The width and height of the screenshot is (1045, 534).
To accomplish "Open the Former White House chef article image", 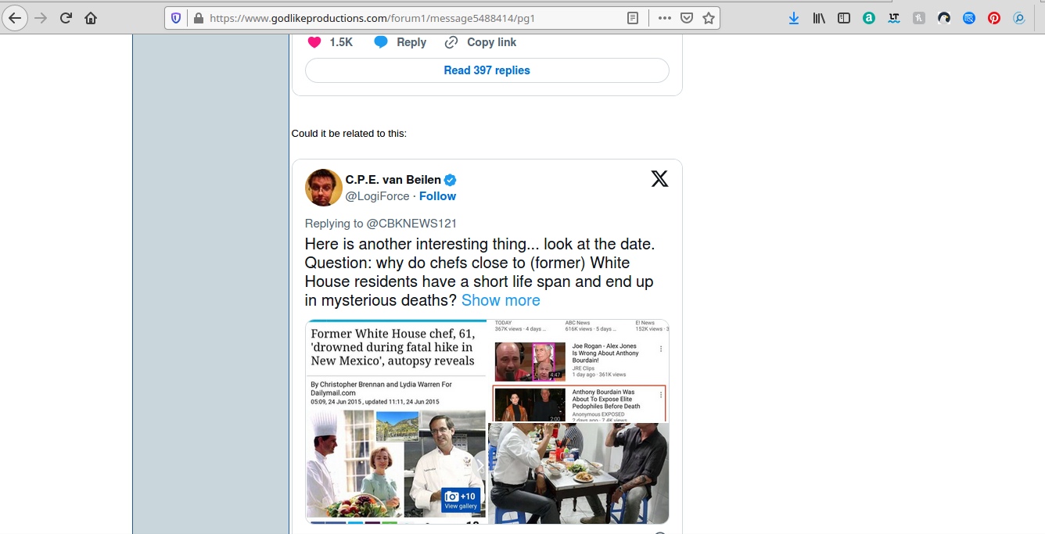I will coord(396,421).
